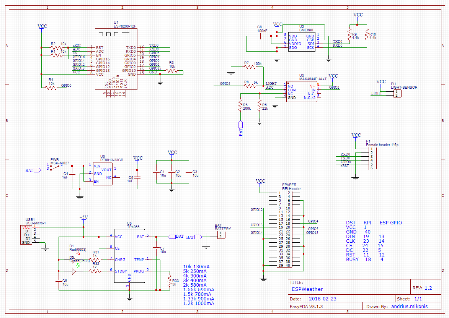Click the MSK-1027 power switch PWR
Image resolution: width=449 pixels, height=318 pixels.
[x=55, y=167]
